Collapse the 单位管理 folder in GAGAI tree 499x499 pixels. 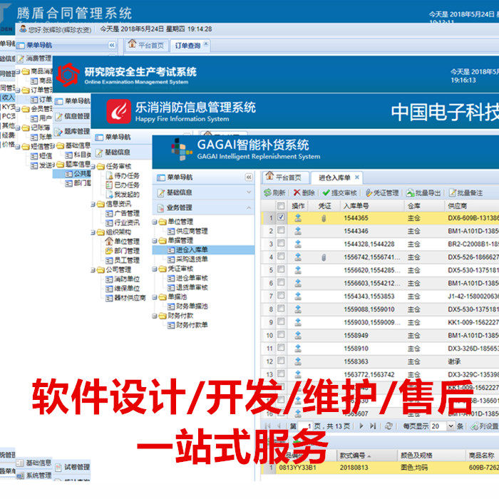(155, 222)
